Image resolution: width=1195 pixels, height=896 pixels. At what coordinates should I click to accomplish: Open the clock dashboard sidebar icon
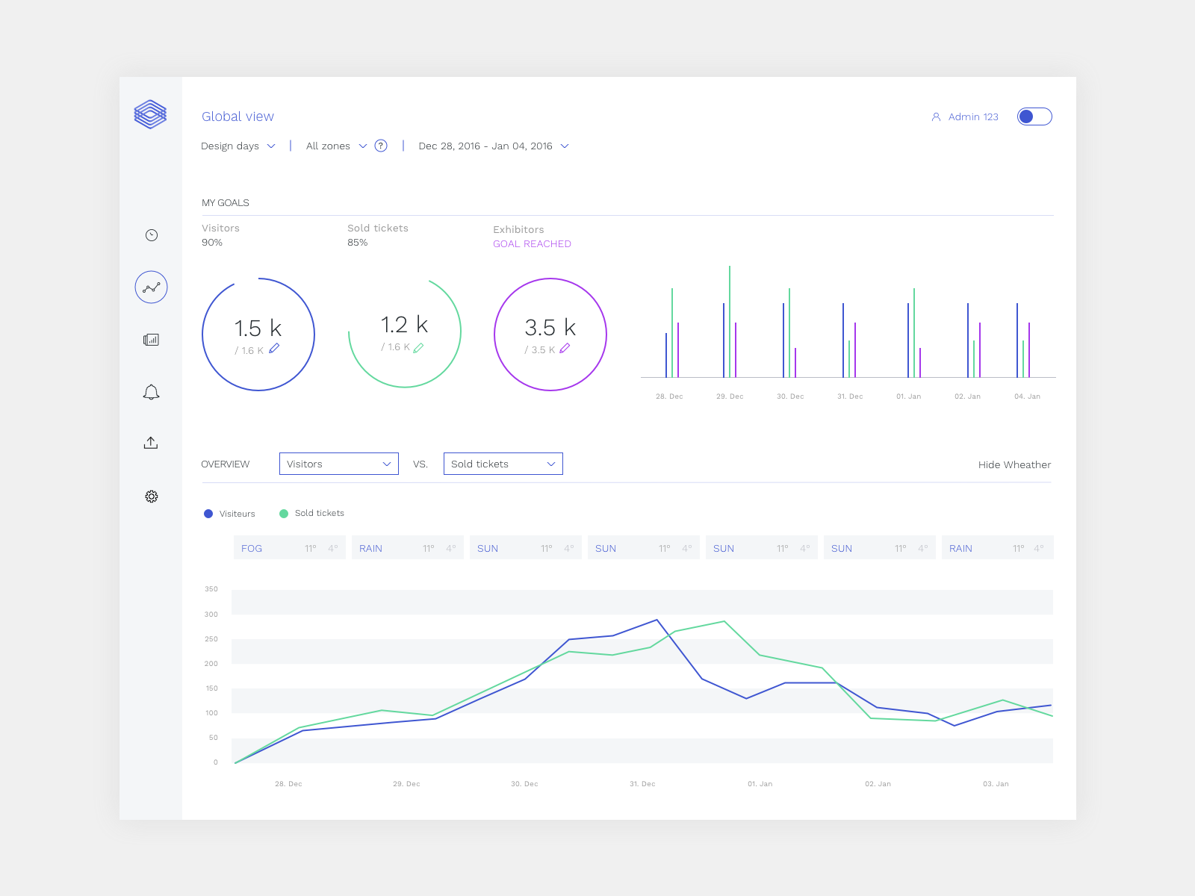[152, 235]
